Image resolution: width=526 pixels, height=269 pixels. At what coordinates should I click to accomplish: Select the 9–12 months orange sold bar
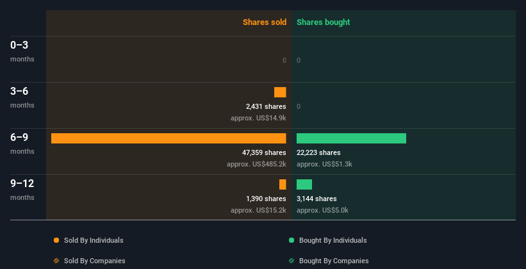(x=283, y=184)
